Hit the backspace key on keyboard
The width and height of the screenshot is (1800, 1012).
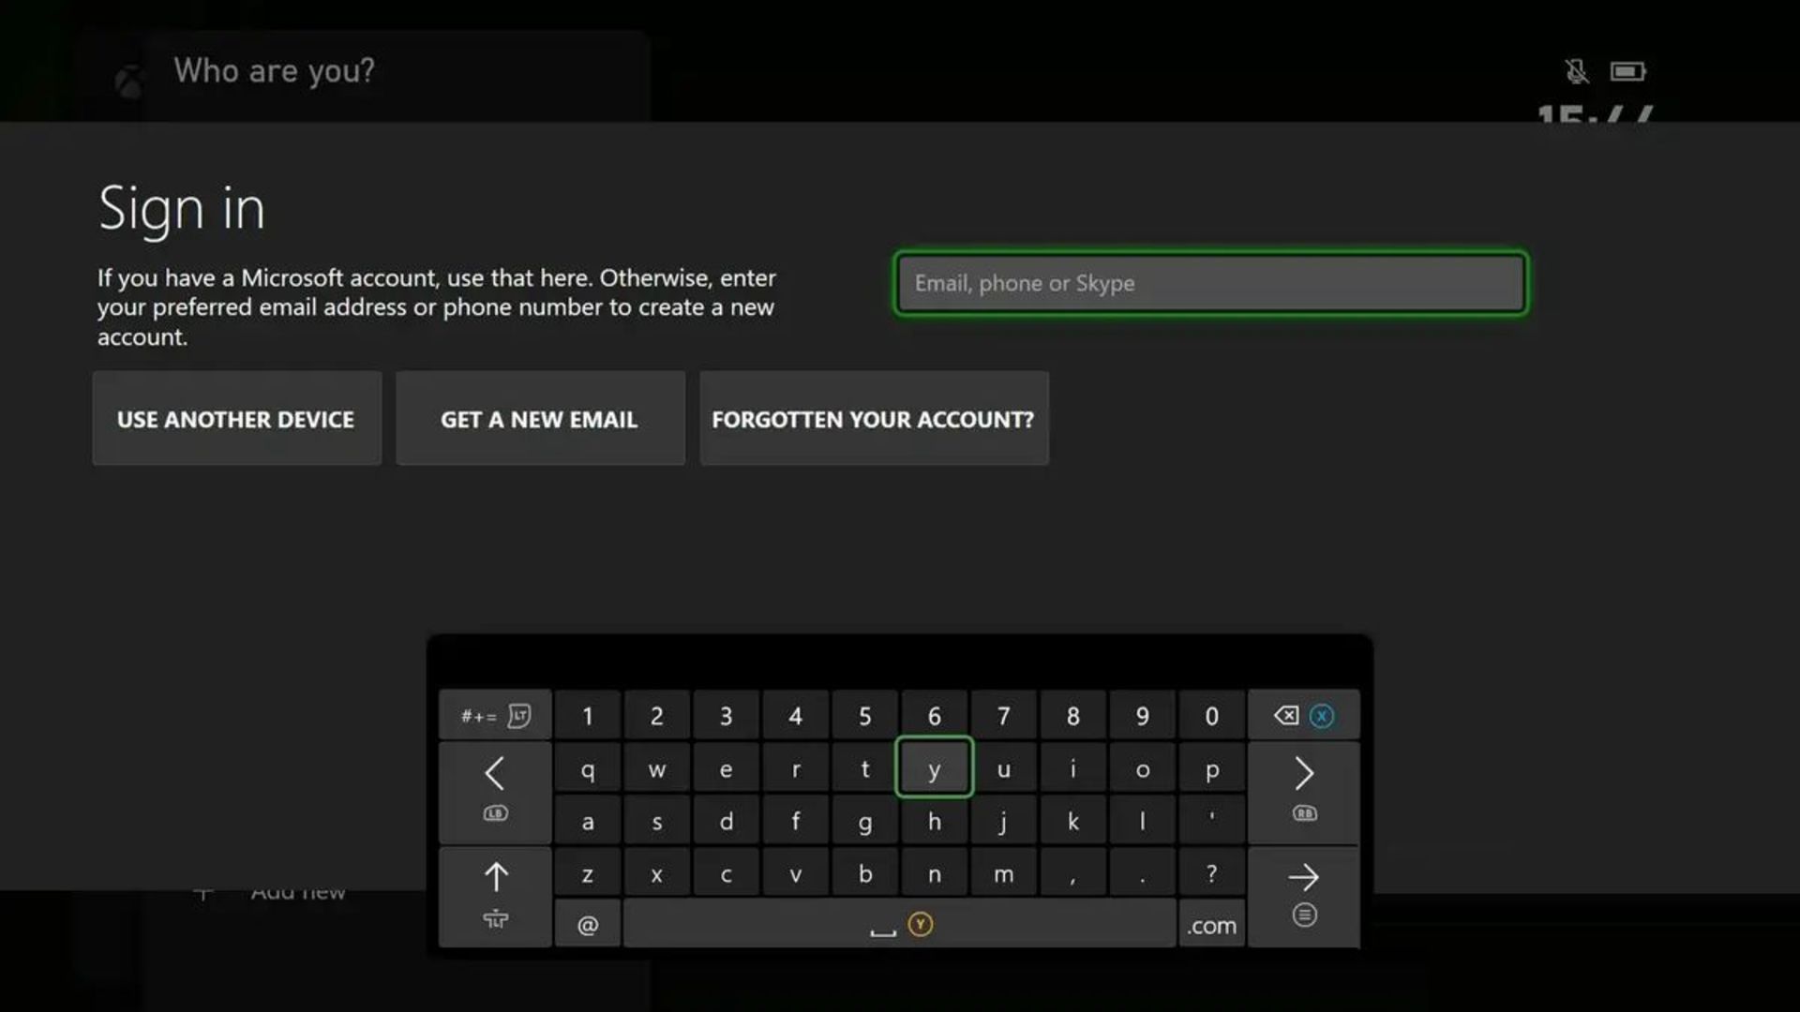coord(1303,716)
